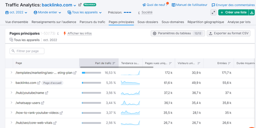Click the expand fullscreen arrows icon
This screenshot has height=128, width=256.
click(x=213, y=13)
